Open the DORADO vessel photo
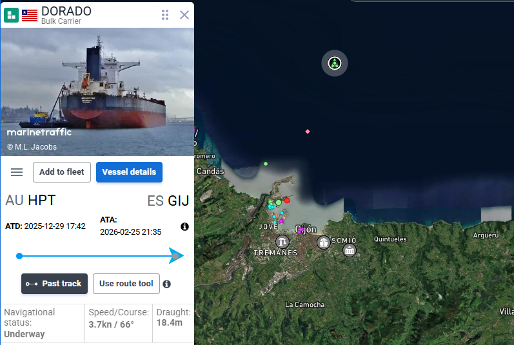 [97, 92]
